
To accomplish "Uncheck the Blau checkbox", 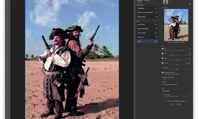I will [162, 53].
